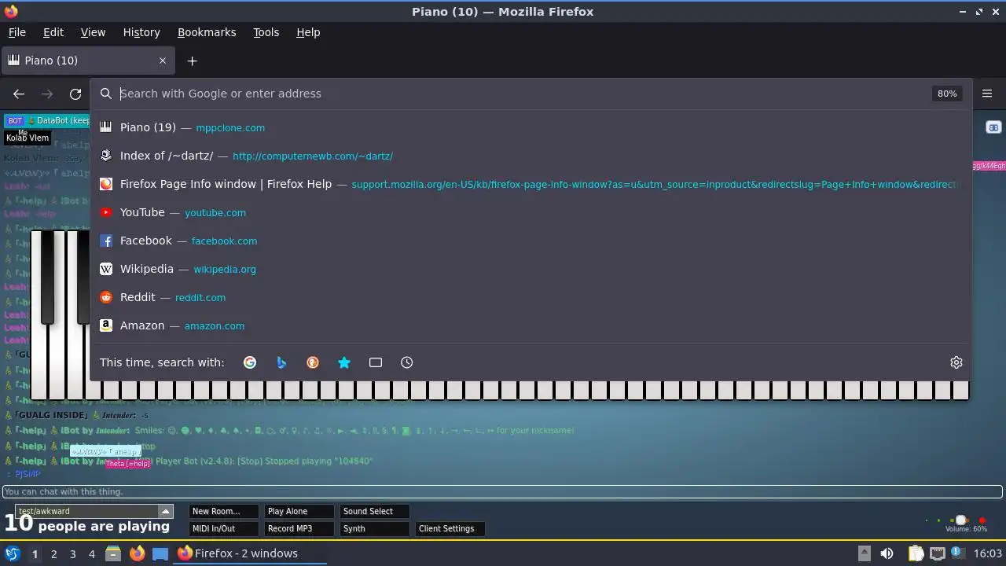Click the forward navigation arrow
The width and height of the screenshot is (1006, 566).
tap(47, 94)
